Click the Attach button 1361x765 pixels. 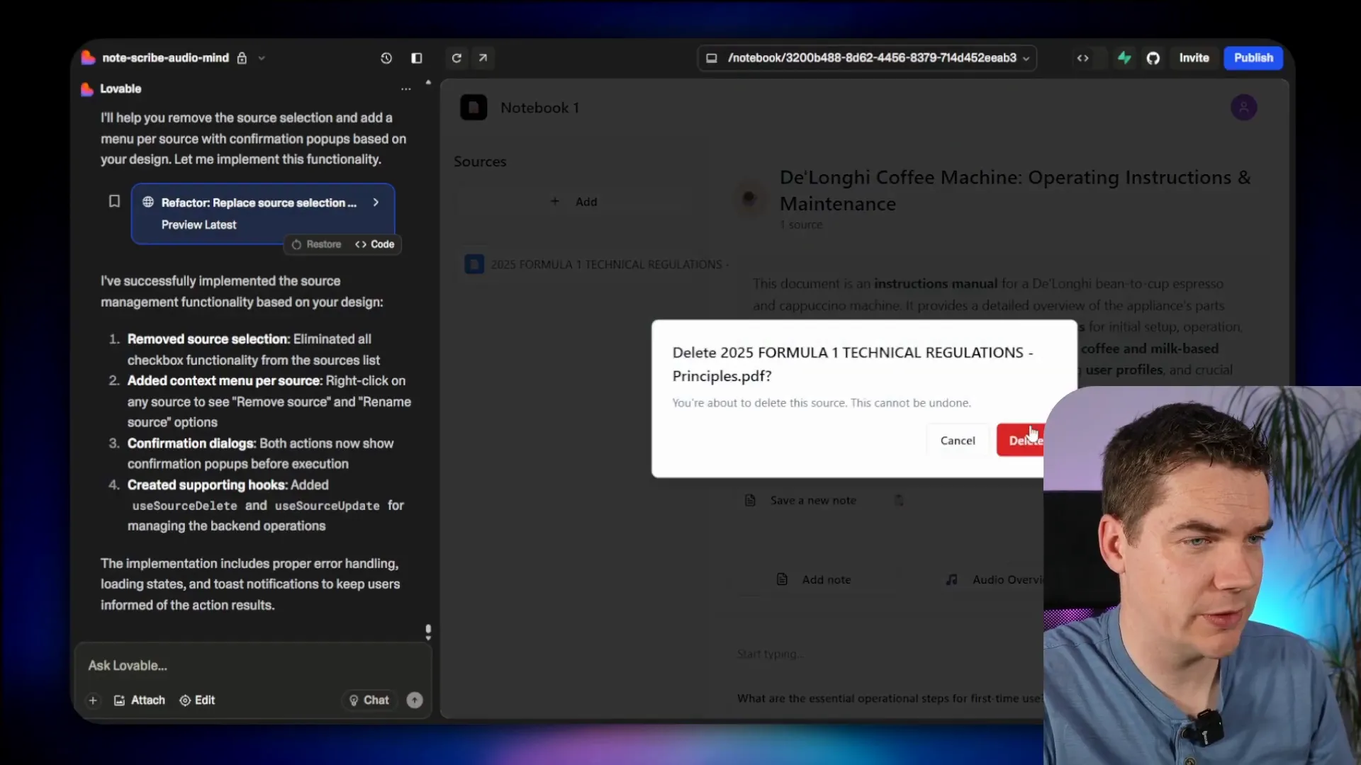click(139, 701)
